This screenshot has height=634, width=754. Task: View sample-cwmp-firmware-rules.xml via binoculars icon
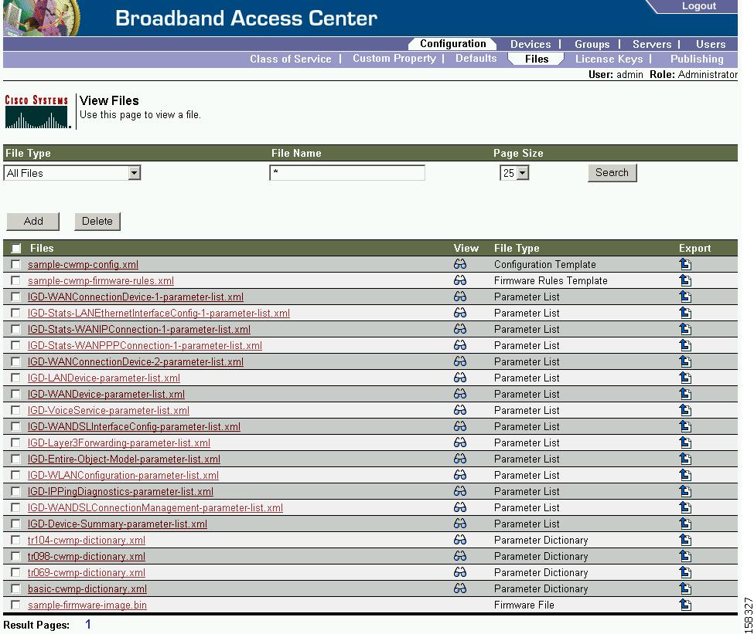pyautogui.click(x=459, y=280)
